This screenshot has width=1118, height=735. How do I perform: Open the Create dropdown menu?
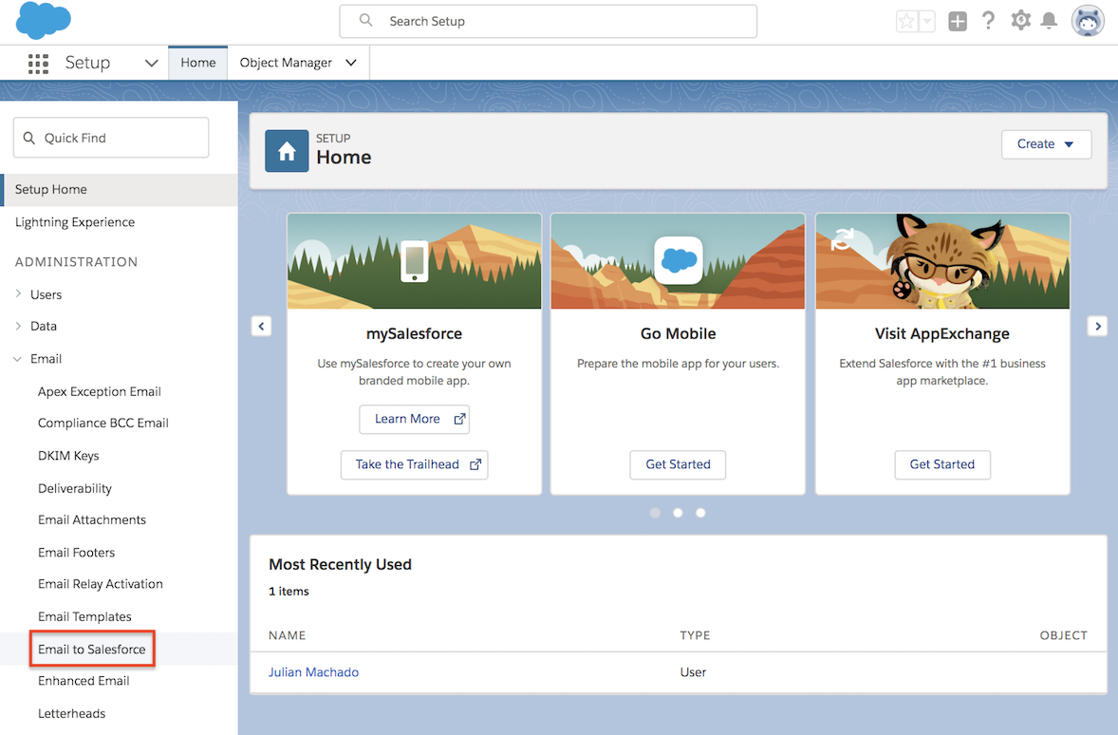(x=1046, y=144)
